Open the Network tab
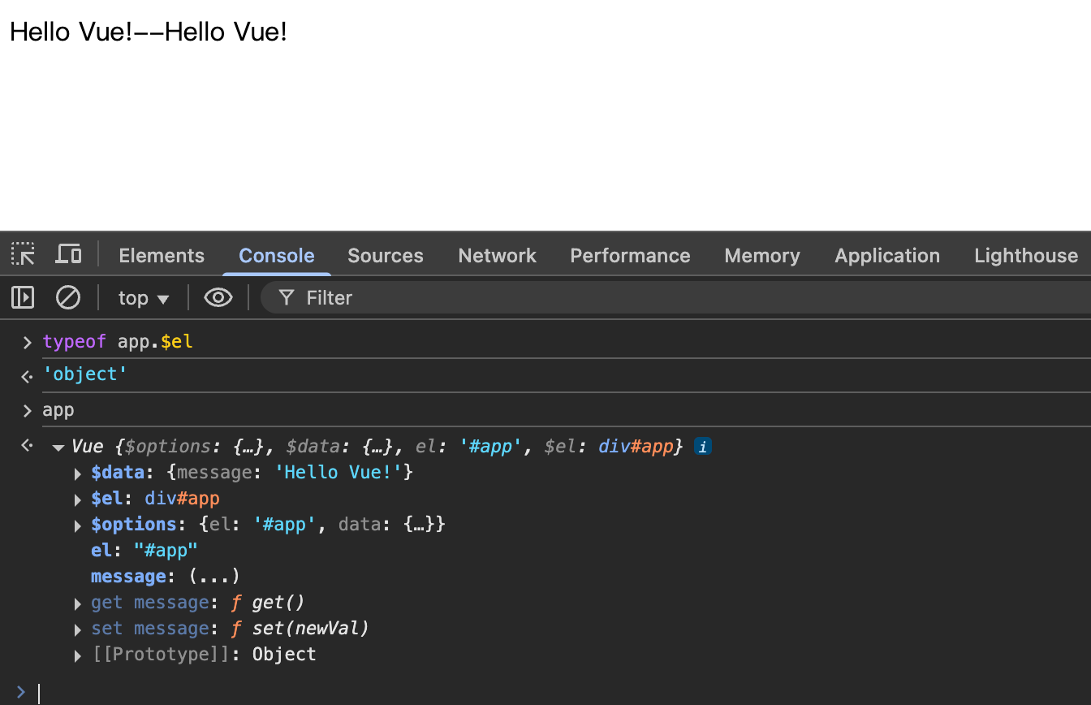Viewport: 1091px width, 705px height. [498, 256]
